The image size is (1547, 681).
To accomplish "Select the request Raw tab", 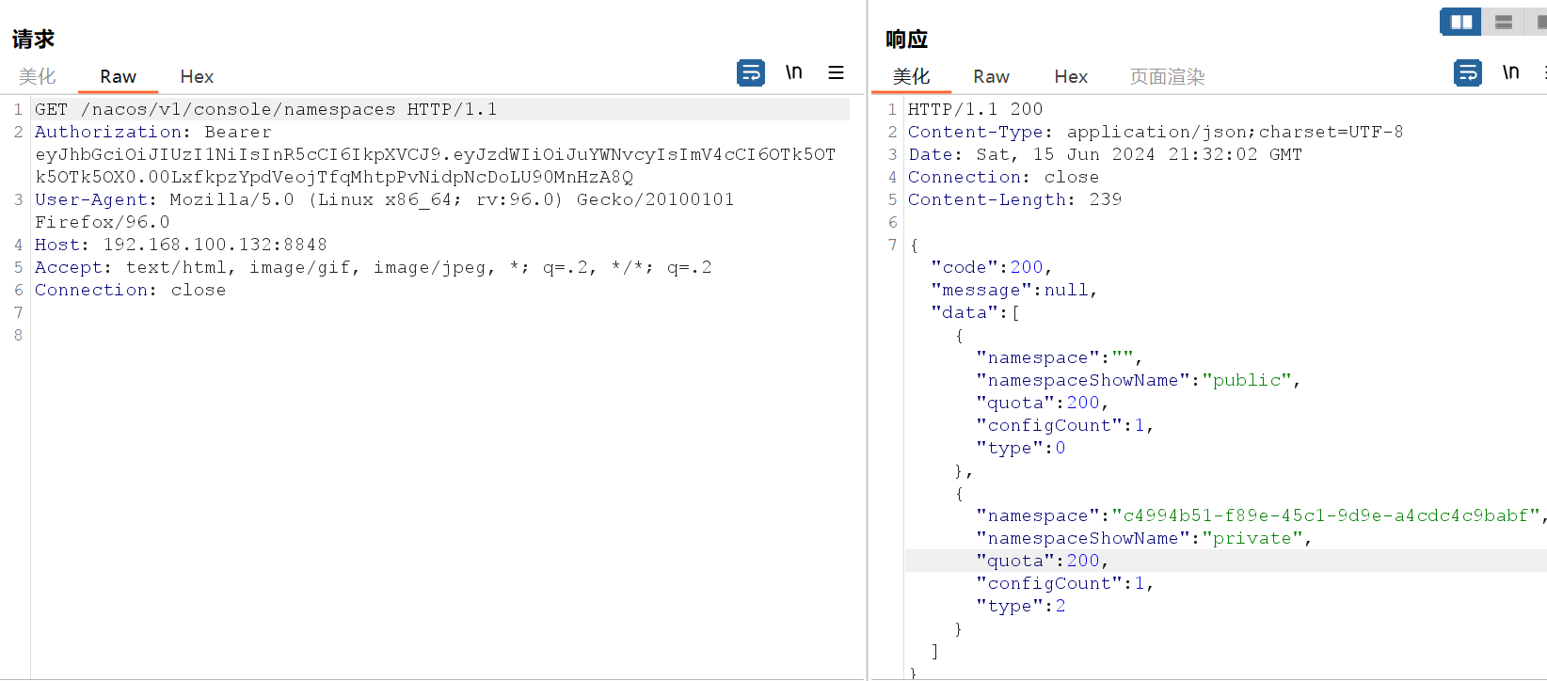I will point(118,76).
